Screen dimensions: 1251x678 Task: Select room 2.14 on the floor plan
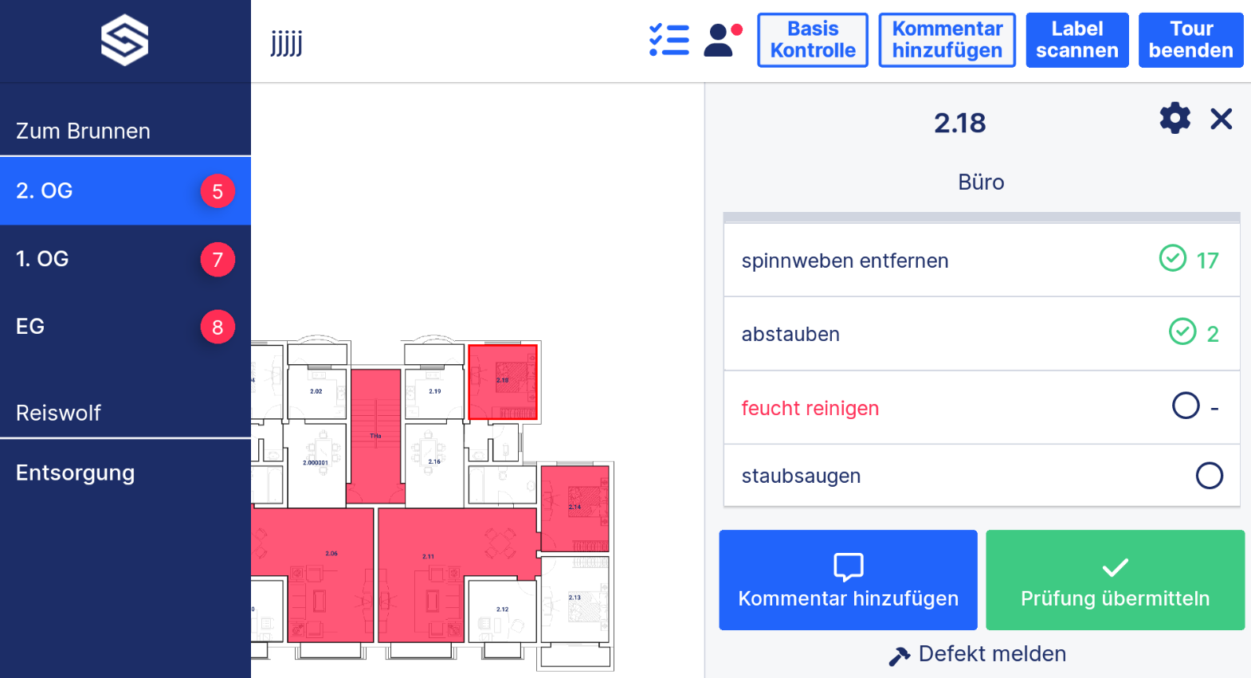[x=575, y=508]
